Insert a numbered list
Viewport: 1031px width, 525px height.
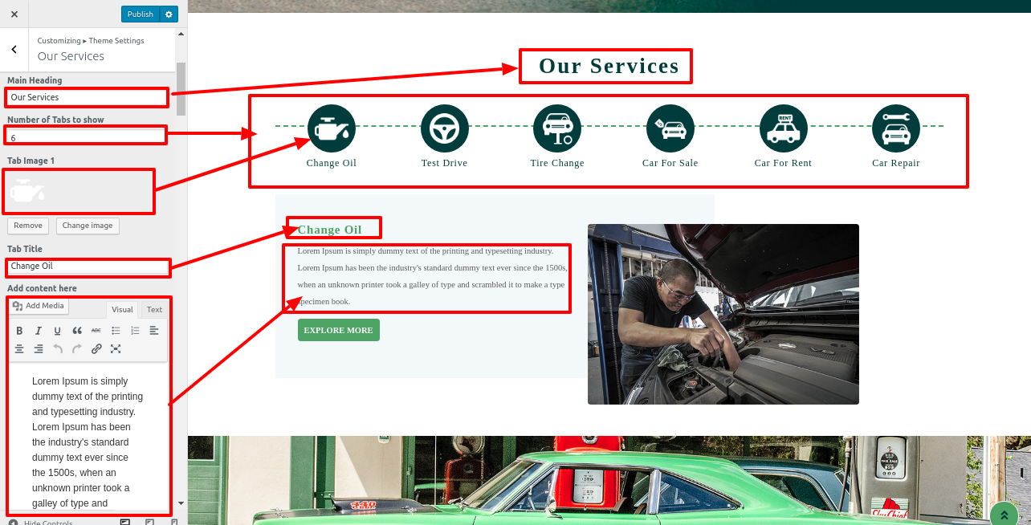point(135,331)
